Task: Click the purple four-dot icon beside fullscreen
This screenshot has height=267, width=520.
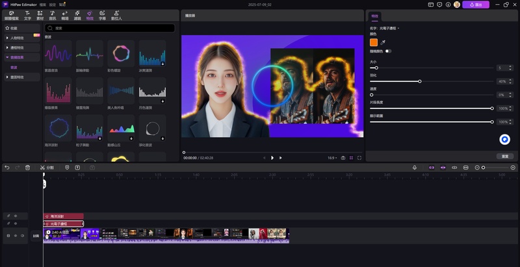Action: click(x=351, y=158)
